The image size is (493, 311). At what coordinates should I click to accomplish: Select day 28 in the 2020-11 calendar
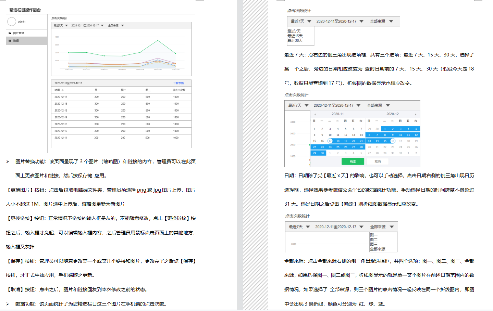click(361, 147)
